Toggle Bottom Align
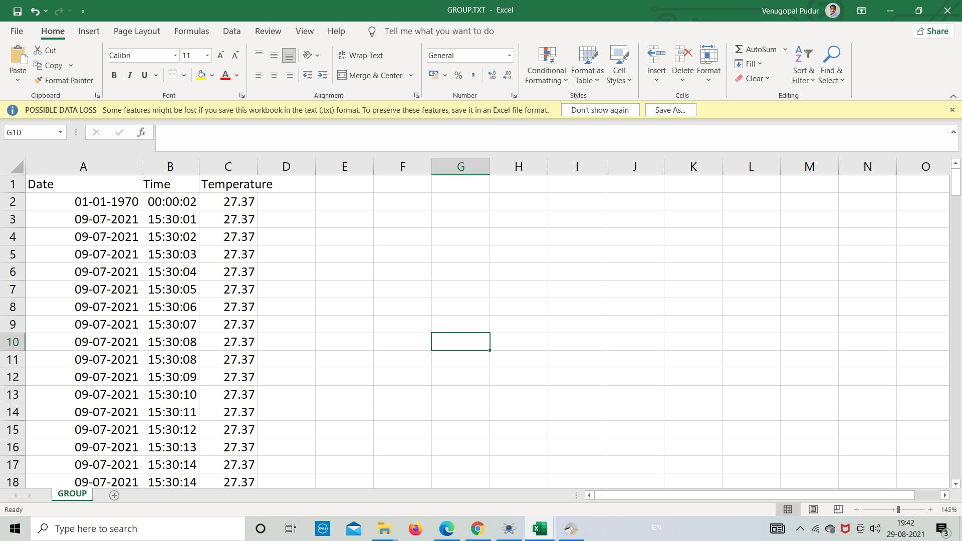Image resolution: width=962 pixels, height=541 pixels. 289,55
